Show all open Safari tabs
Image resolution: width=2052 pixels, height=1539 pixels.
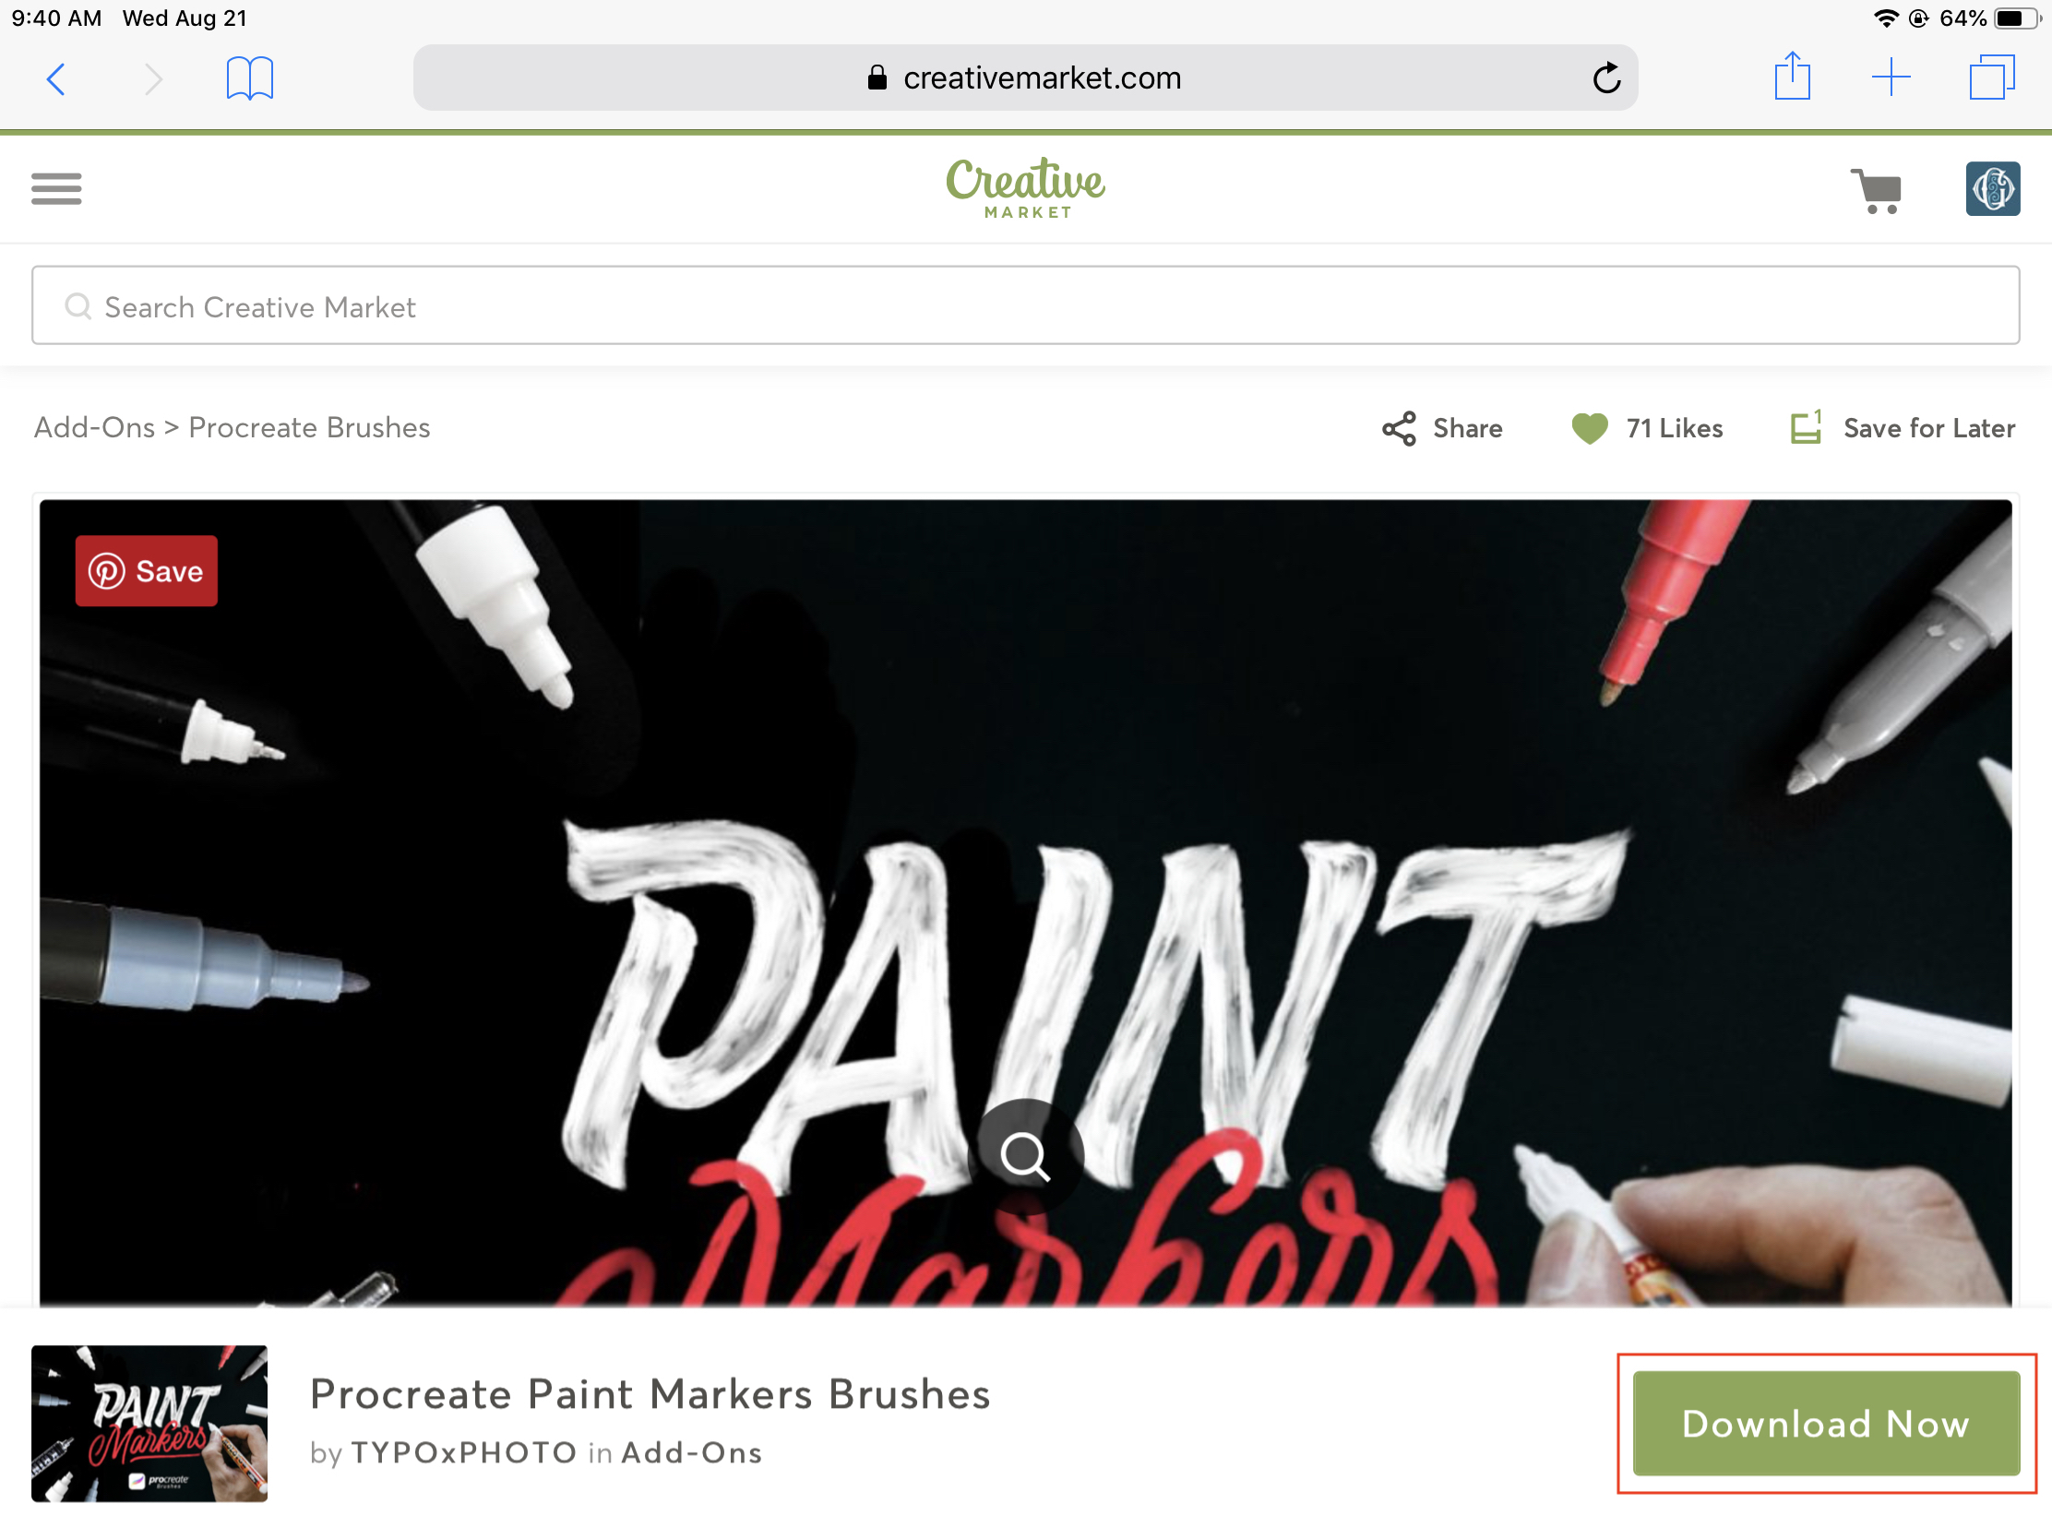1992,77
